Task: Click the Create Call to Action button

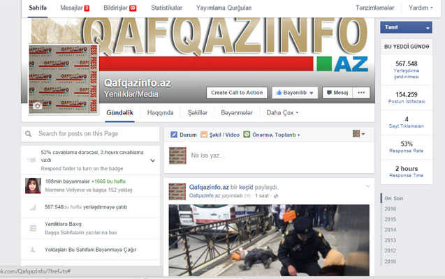Action: click(237, 93)
